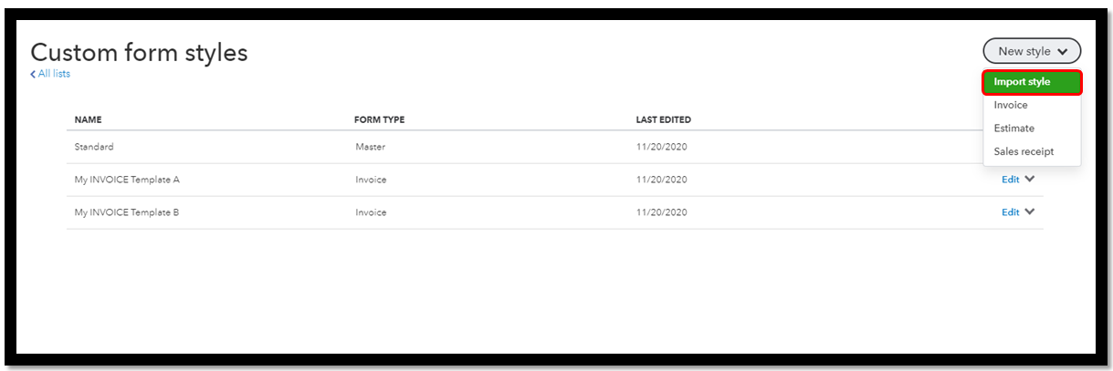Expand arrow next to Template B Edit
This screenshot has height=371, width=1113.
tap(1030, 212)
